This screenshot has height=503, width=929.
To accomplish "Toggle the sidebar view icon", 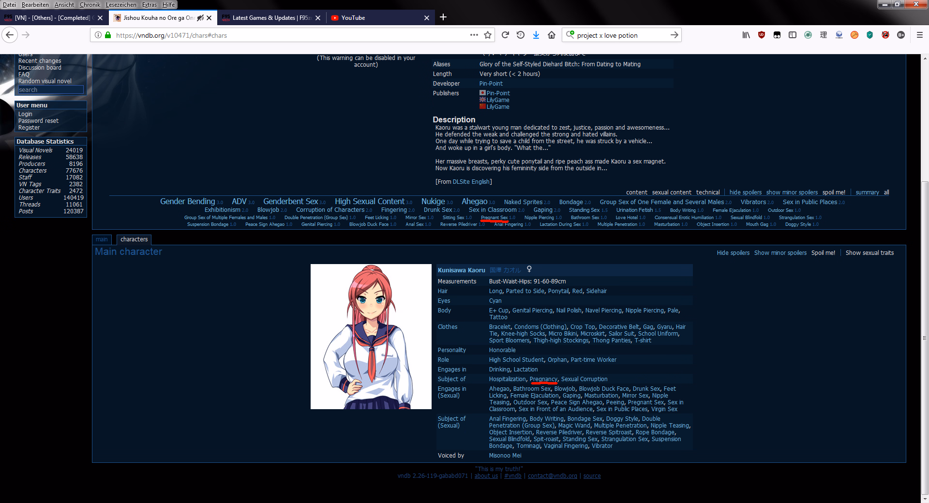I will [x=793, y=35].
